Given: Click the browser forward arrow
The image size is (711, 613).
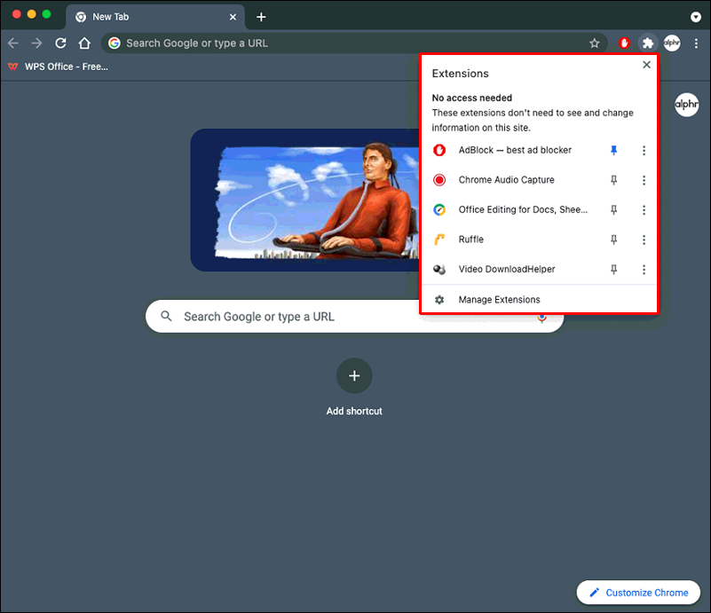Looking at the screenshot, I should click(x=36, y=43).
